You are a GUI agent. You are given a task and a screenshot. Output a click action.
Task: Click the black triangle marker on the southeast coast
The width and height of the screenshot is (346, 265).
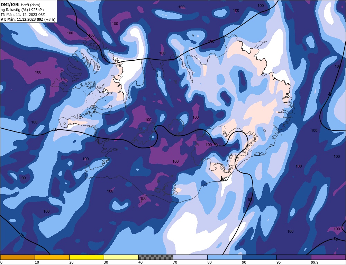point(222,179)
